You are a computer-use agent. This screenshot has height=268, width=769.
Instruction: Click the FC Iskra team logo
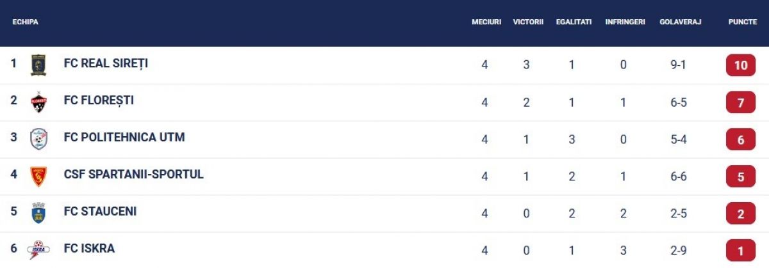coord(38,249)
